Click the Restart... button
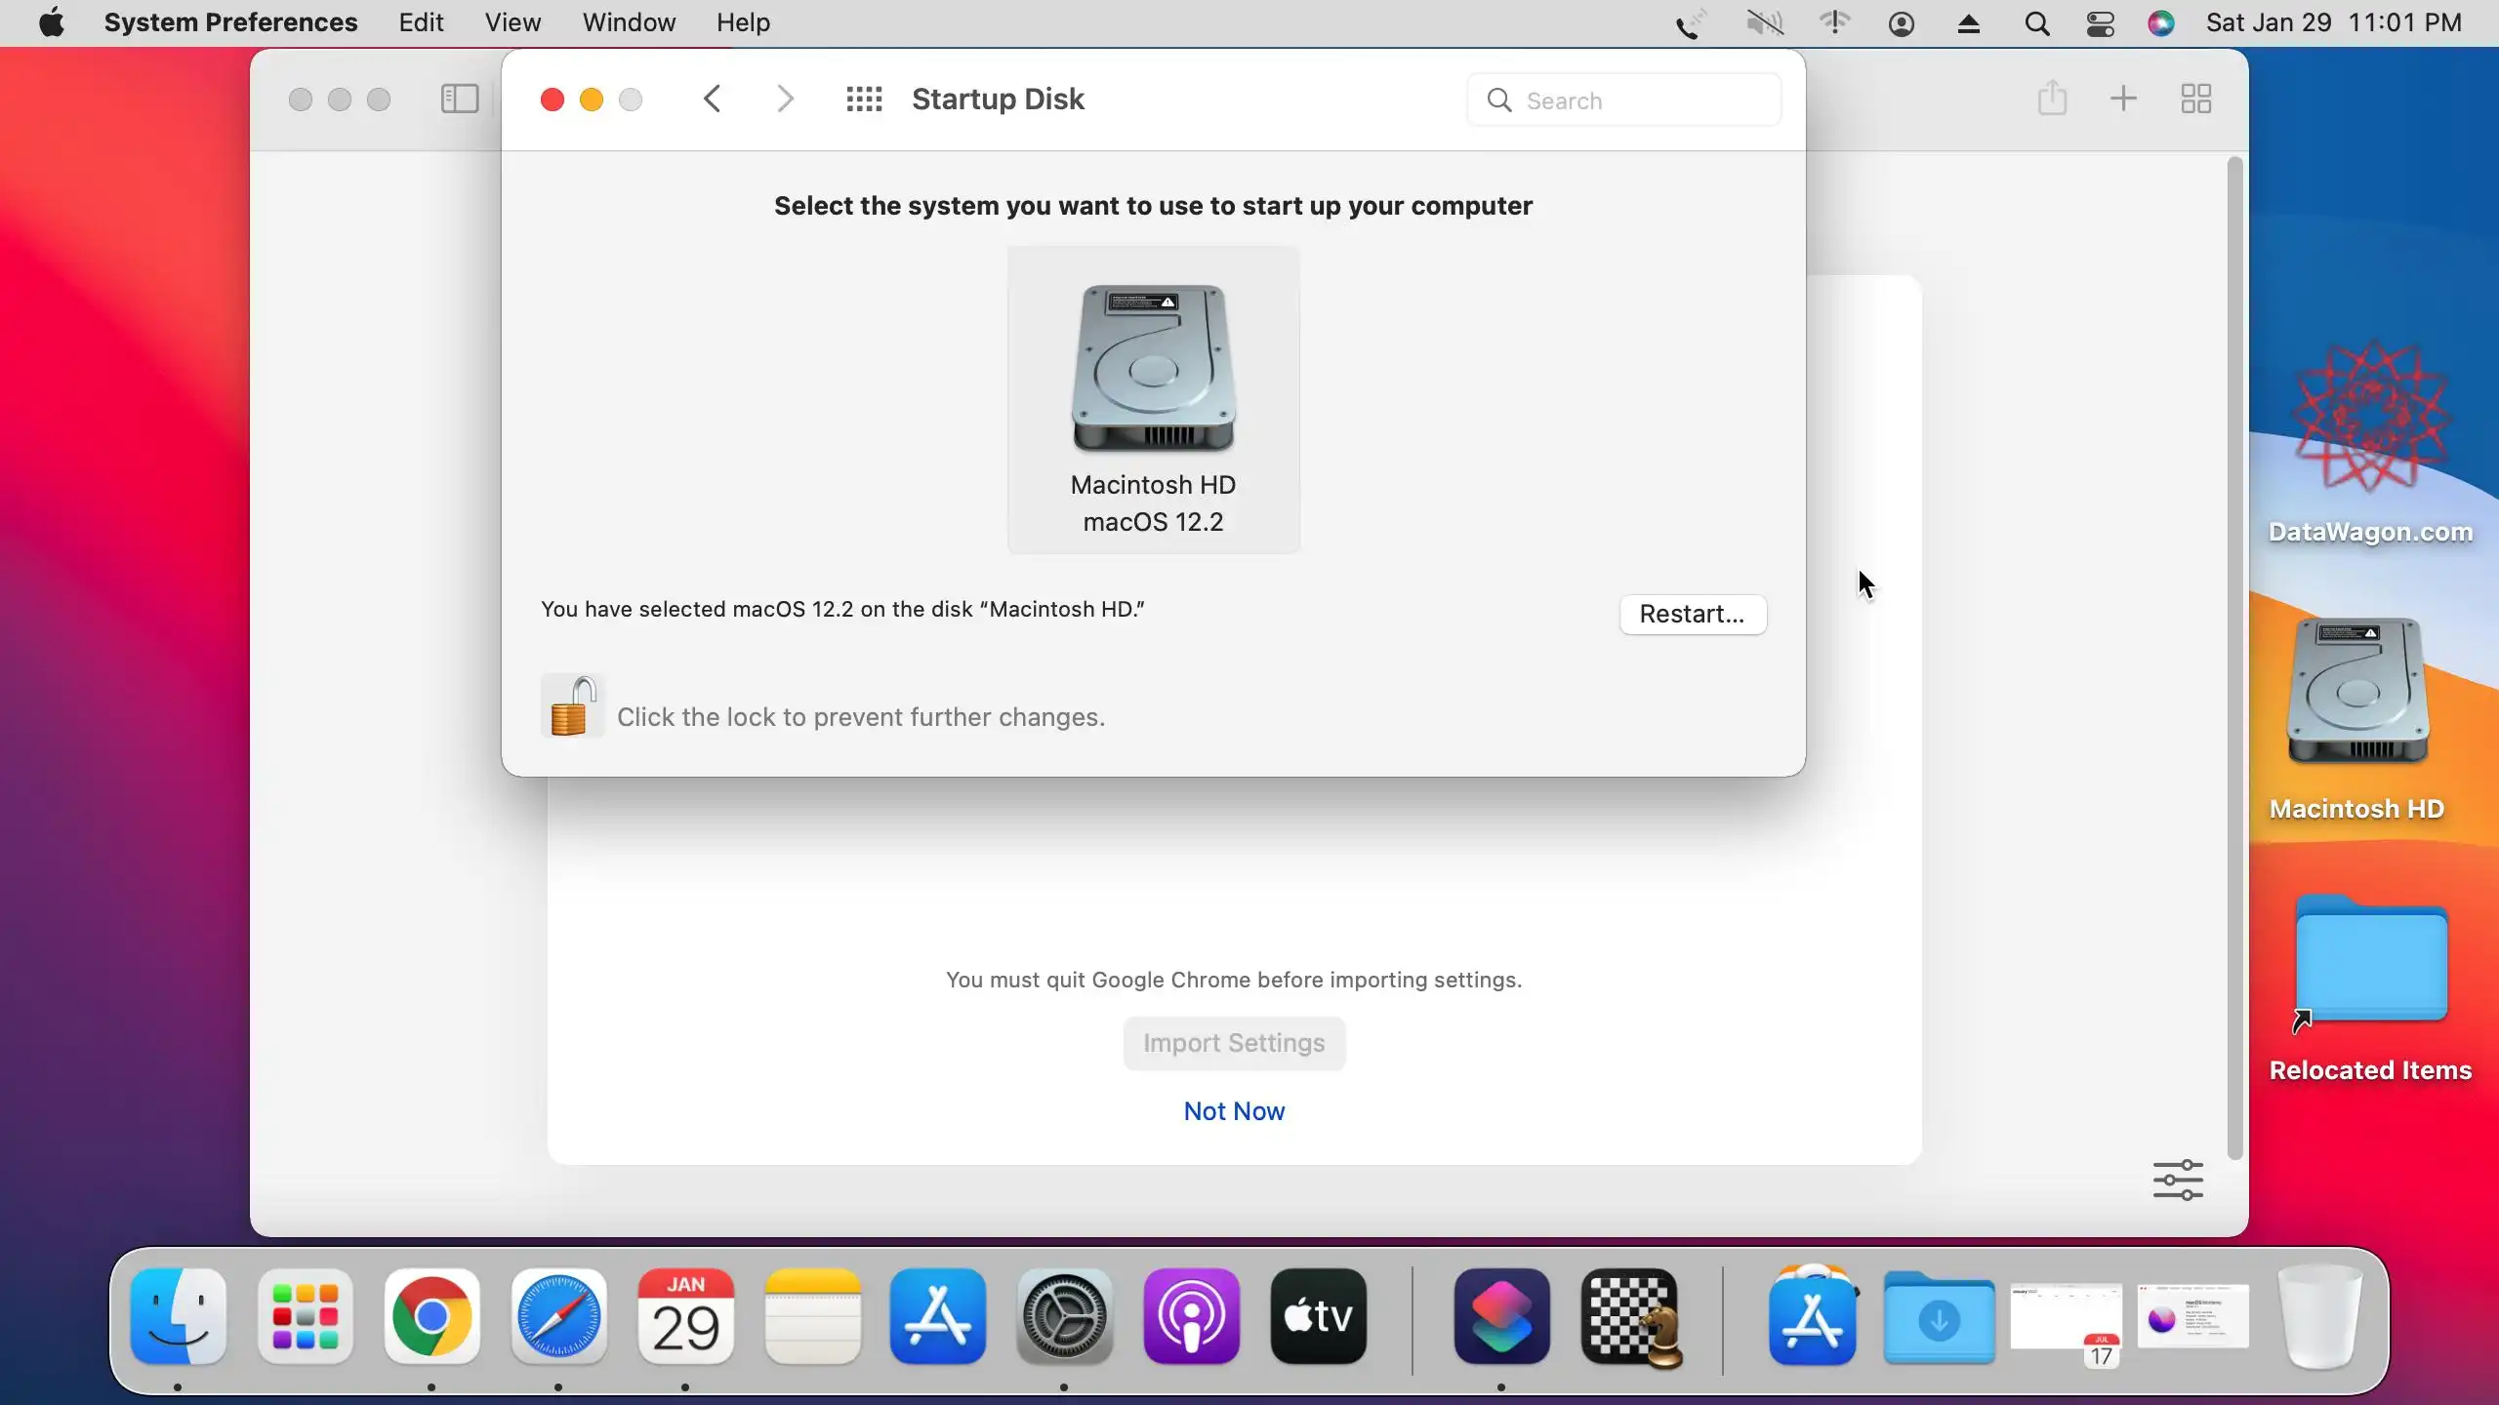2499x1405 pixels. pyautogui.click(x=1692, y=614)
